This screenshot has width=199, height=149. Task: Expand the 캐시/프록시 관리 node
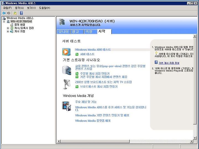point(8,28)
